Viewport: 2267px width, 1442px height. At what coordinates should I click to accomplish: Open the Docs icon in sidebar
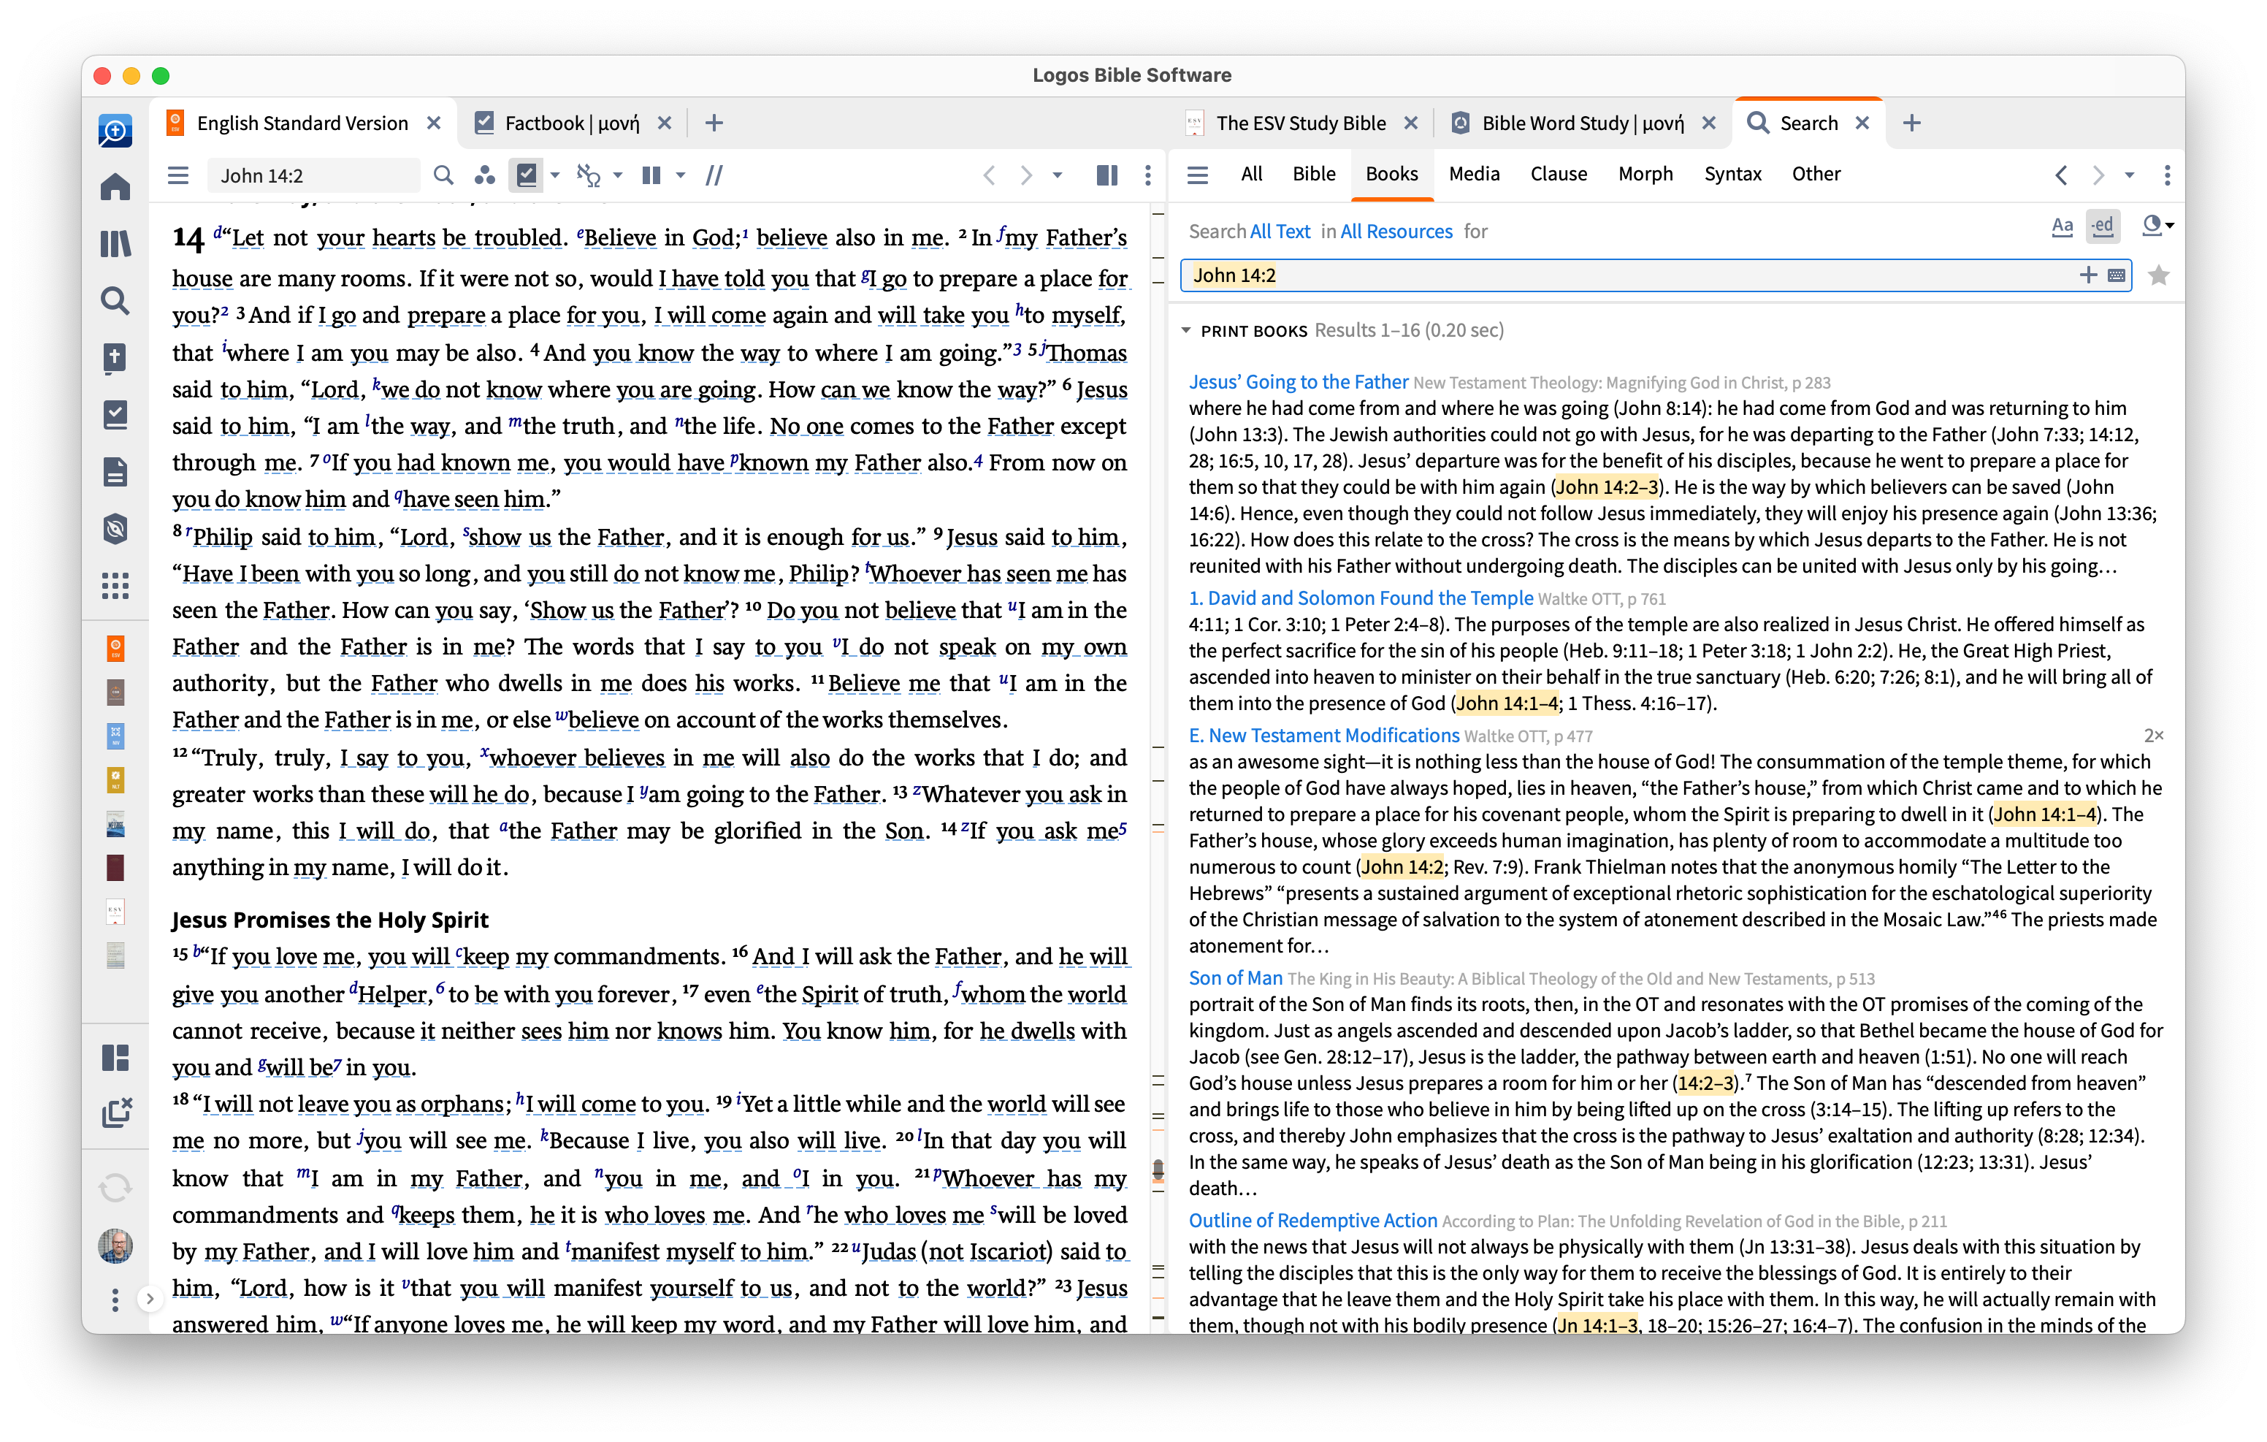point(115,472)
